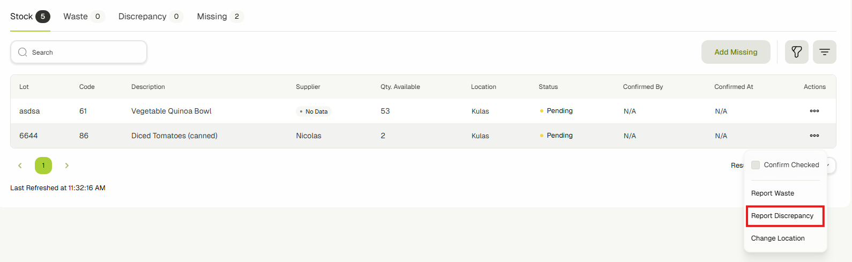
Task: Click the search magnifier icon
Action: (23, 53)
